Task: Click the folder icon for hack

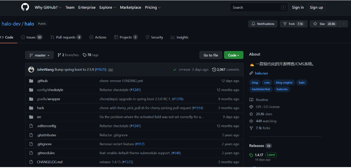Action: pyautogui.click(x=31, y=108)
